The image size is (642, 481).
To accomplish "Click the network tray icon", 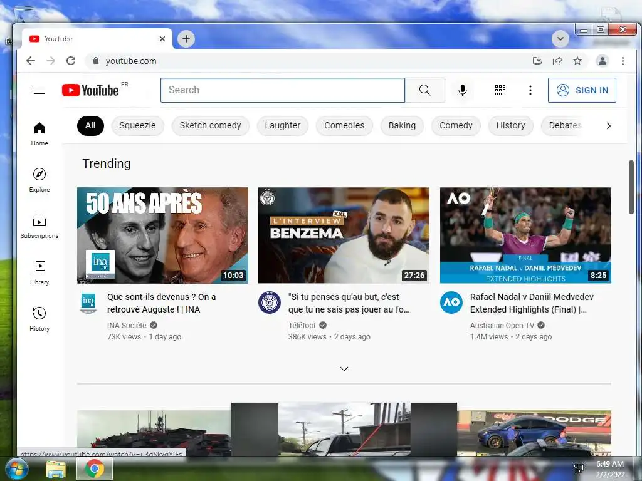I will pos(579,468).
